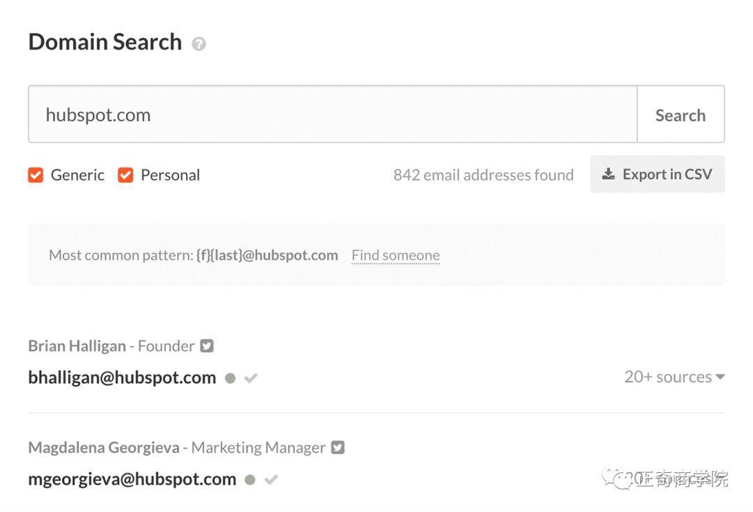Open the Find someone link
Viewport: 753px width, 512px height.
pyautogui.click(x=396, y=255)
